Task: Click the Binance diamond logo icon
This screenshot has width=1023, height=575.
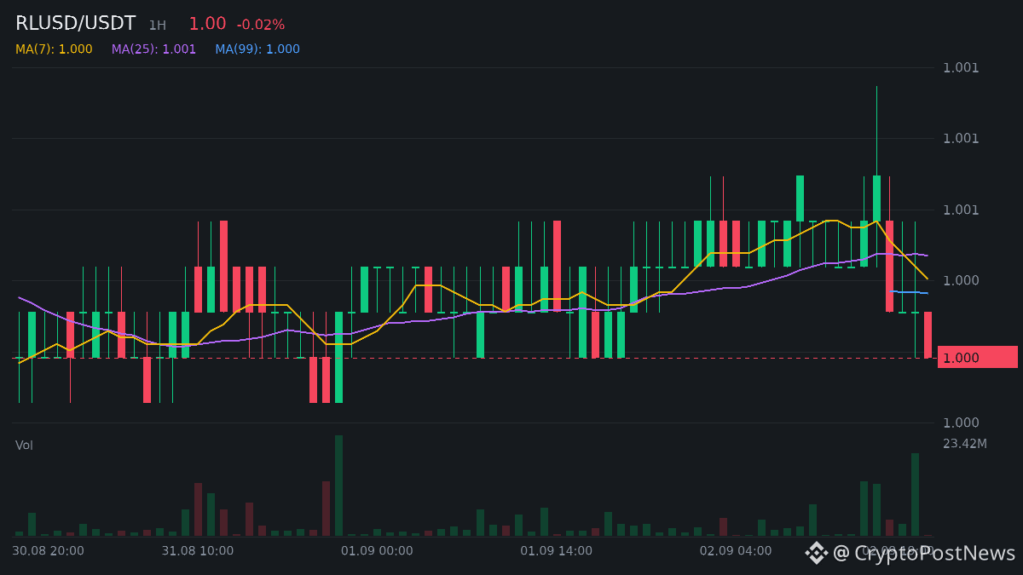Action: pyautogui.click(x=817, y=553)
